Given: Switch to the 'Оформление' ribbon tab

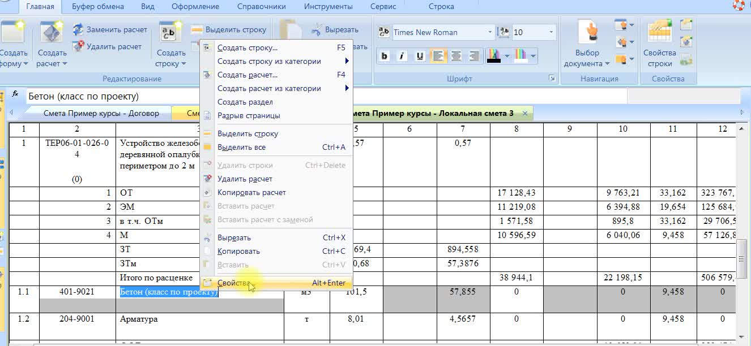Looking at the screenshot, I should click(196, 7).
